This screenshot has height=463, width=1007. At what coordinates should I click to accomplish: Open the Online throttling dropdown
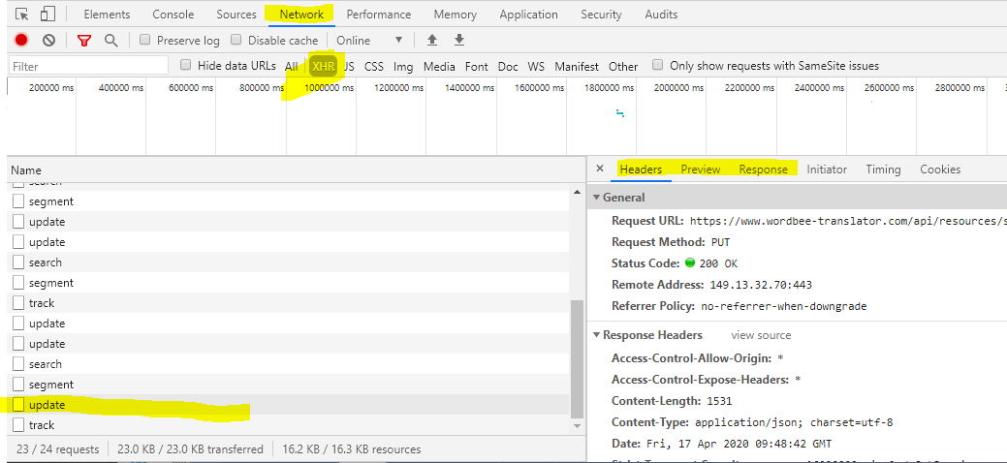tap(369, 41)
